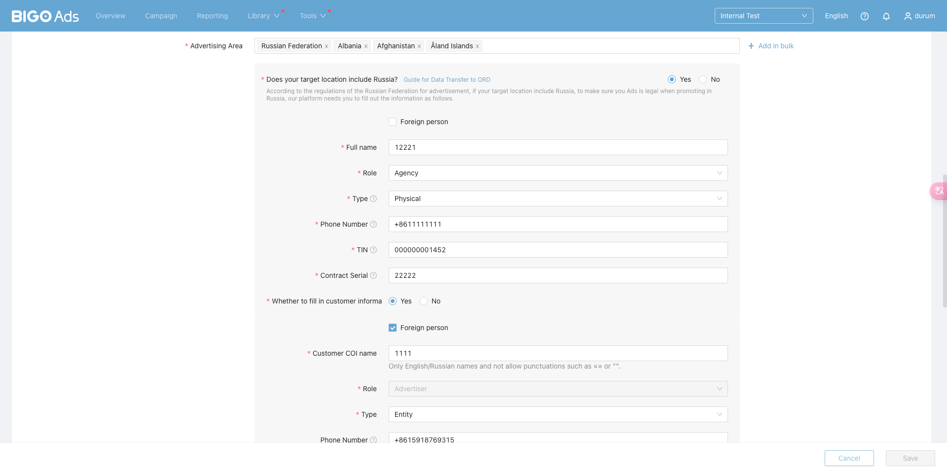
Task: Check the first Foreign person checkbox
Action: click(393, 122)
